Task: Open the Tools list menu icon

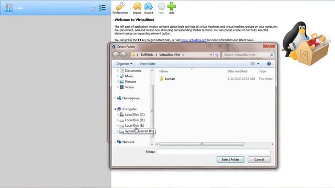Action: [x=103, y=8]
